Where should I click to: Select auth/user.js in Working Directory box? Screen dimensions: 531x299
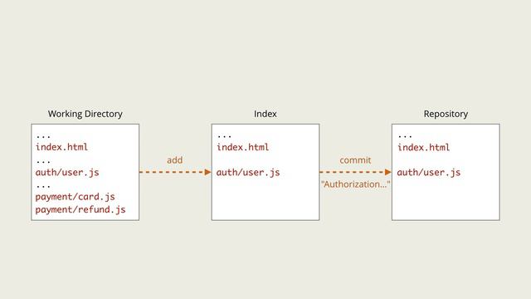click(67, 172)
